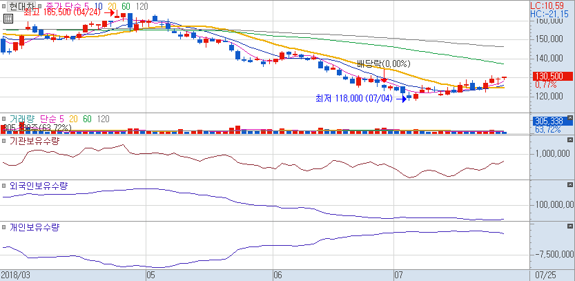Select the gray 120-day price average legend

(142, 6)
